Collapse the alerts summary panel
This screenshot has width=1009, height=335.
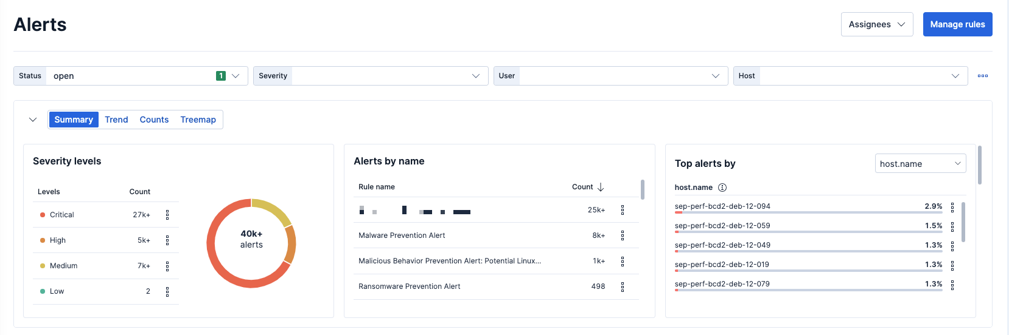coord(33,120)
